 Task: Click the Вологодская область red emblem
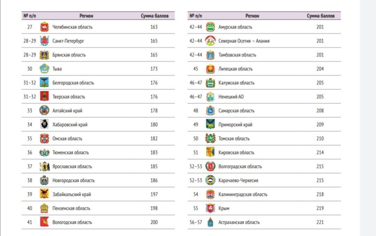(44, 222)
